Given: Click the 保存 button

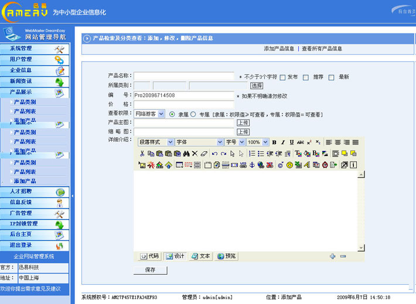Looking at the screenshot, I should tap(150, 270).
